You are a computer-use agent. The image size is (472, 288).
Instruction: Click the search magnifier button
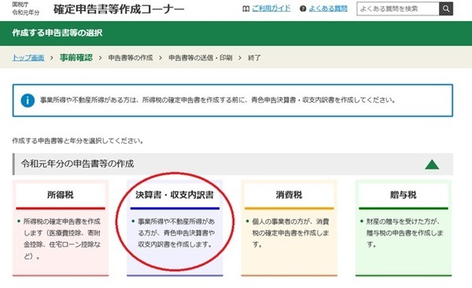coord(446,9)
